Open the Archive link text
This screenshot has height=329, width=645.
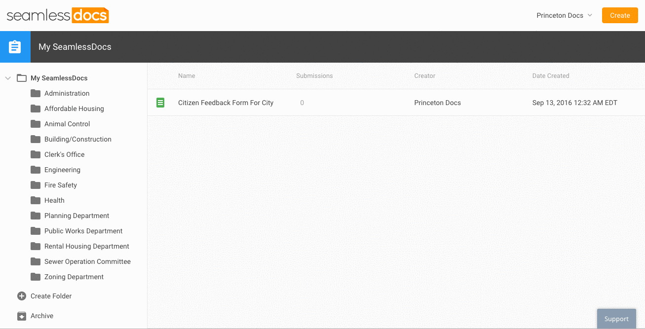(x=42, y=316)
